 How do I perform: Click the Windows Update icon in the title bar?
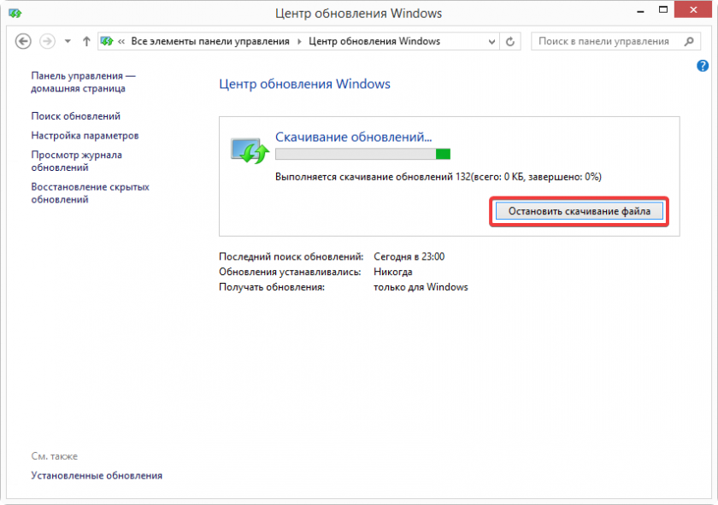[15, 13]
